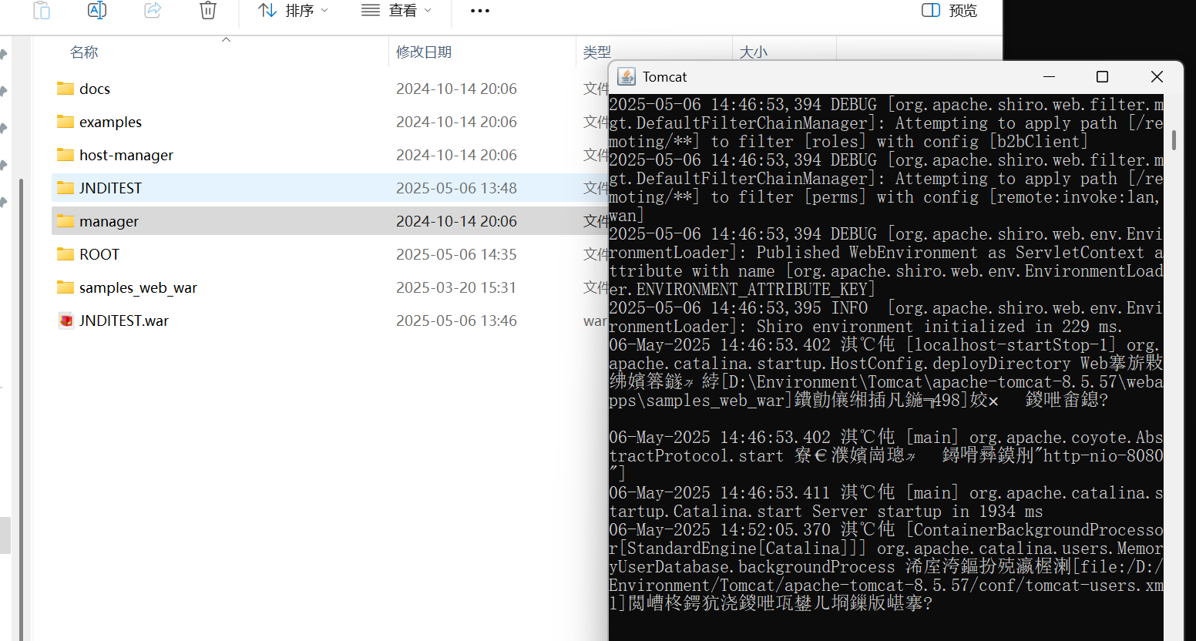This screenshot has height=641, width=1196.
Task: Click the file name "examples"
Action: pyautogui.click(x=110, y=122)
